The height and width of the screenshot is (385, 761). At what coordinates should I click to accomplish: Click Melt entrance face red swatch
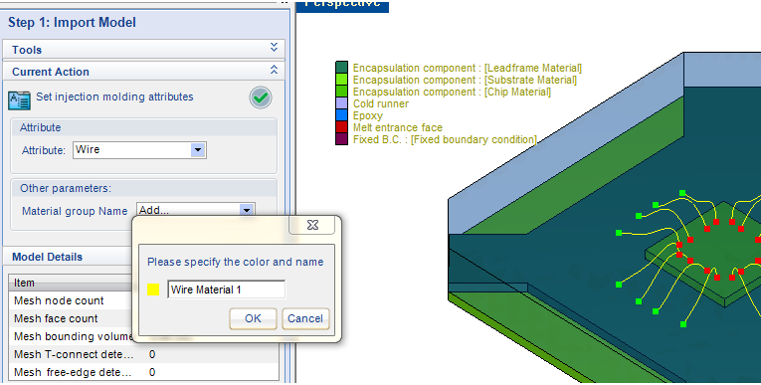tap(341, 127)
